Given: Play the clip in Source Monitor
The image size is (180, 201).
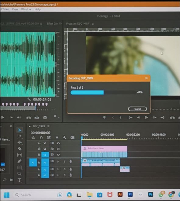Looking at the screenshot, I should (x=3, y=117).
